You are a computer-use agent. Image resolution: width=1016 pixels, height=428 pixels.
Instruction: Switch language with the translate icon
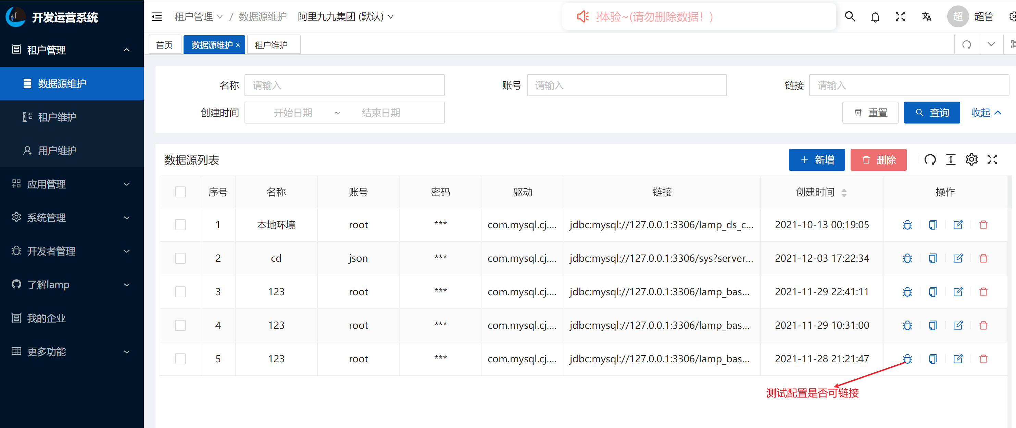(927, 16)
